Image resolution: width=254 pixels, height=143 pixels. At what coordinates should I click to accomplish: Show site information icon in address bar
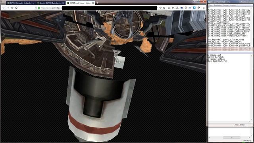36,8
